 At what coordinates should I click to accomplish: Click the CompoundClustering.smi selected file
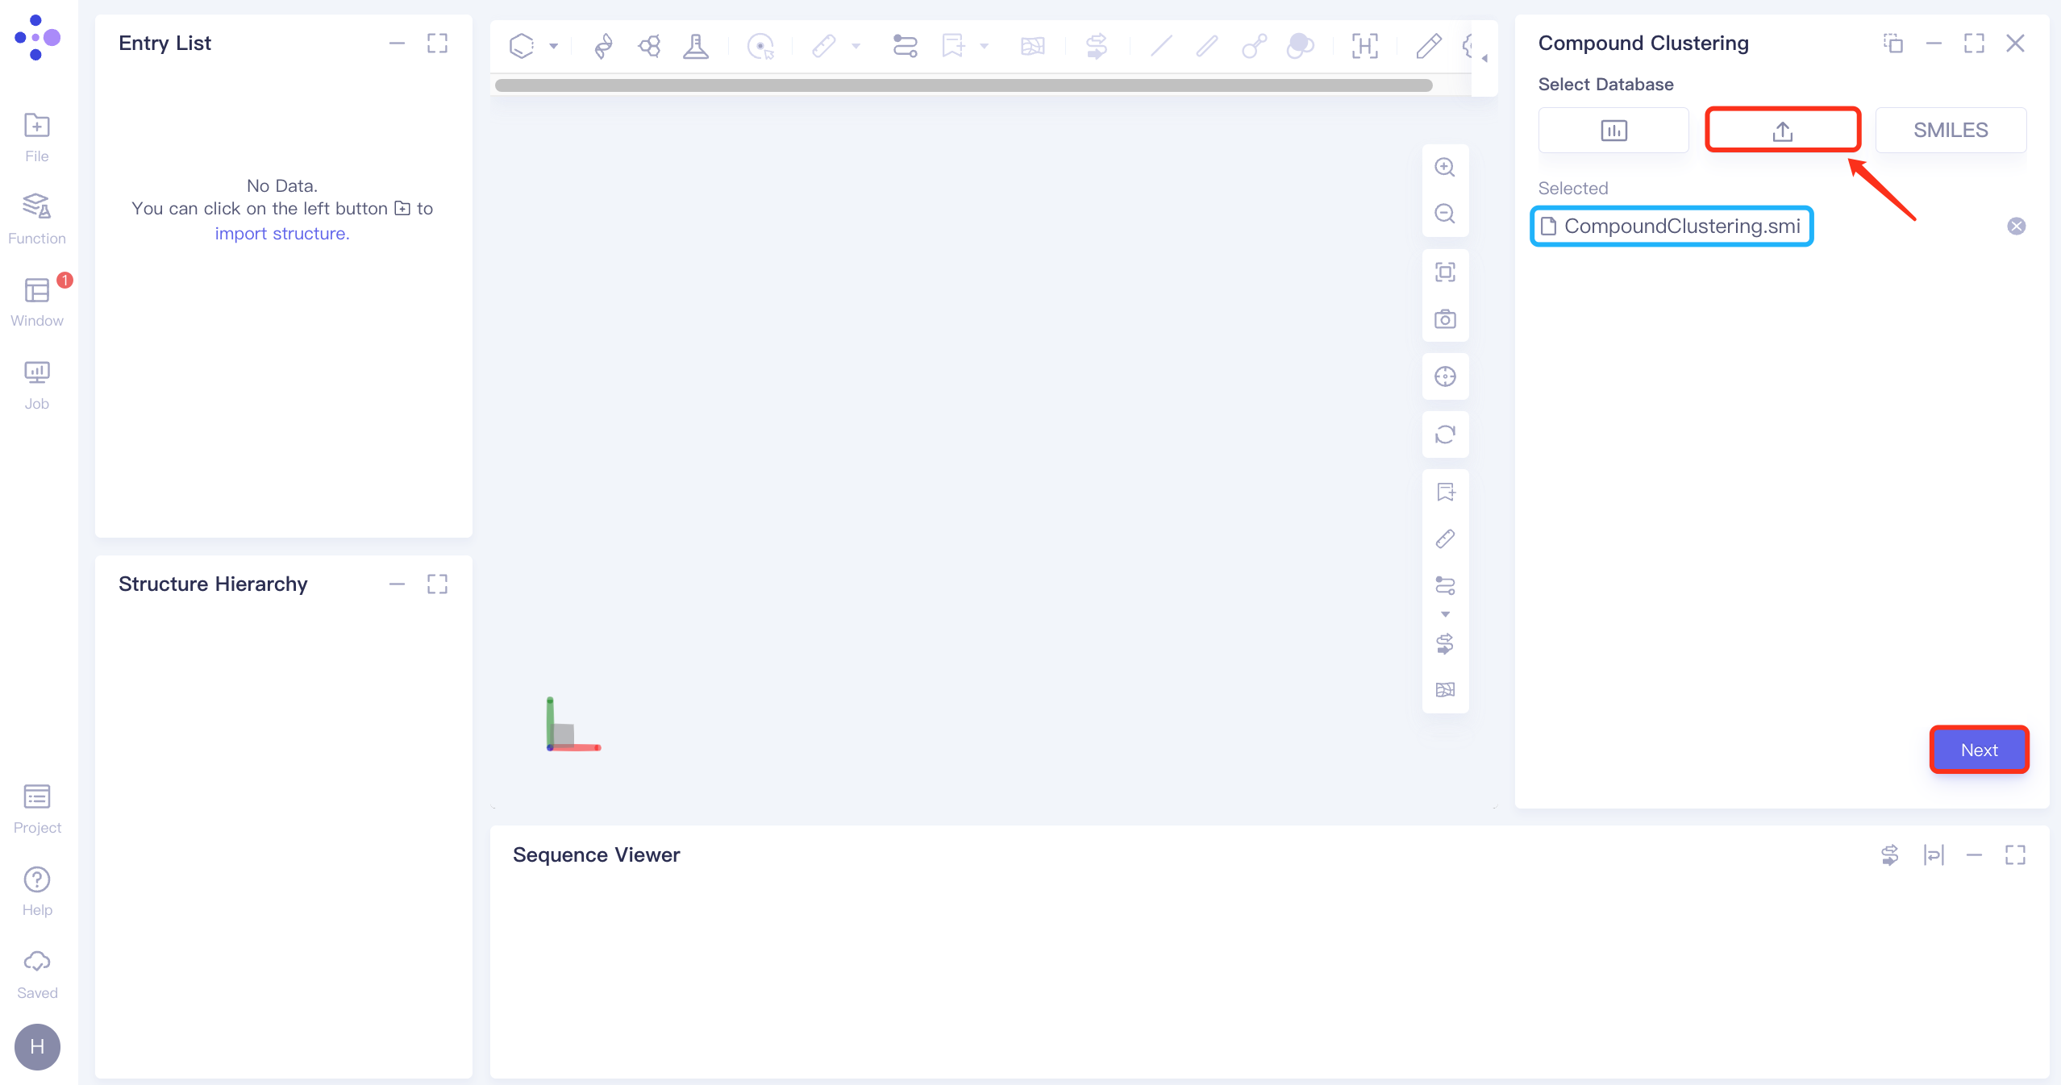(1672, 227)
